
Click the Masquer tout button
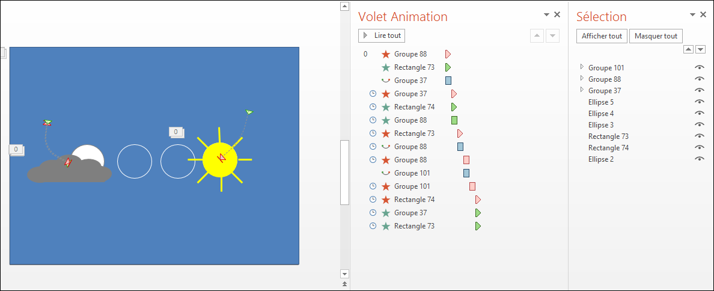pyautogui.click(x=656, y=36)
